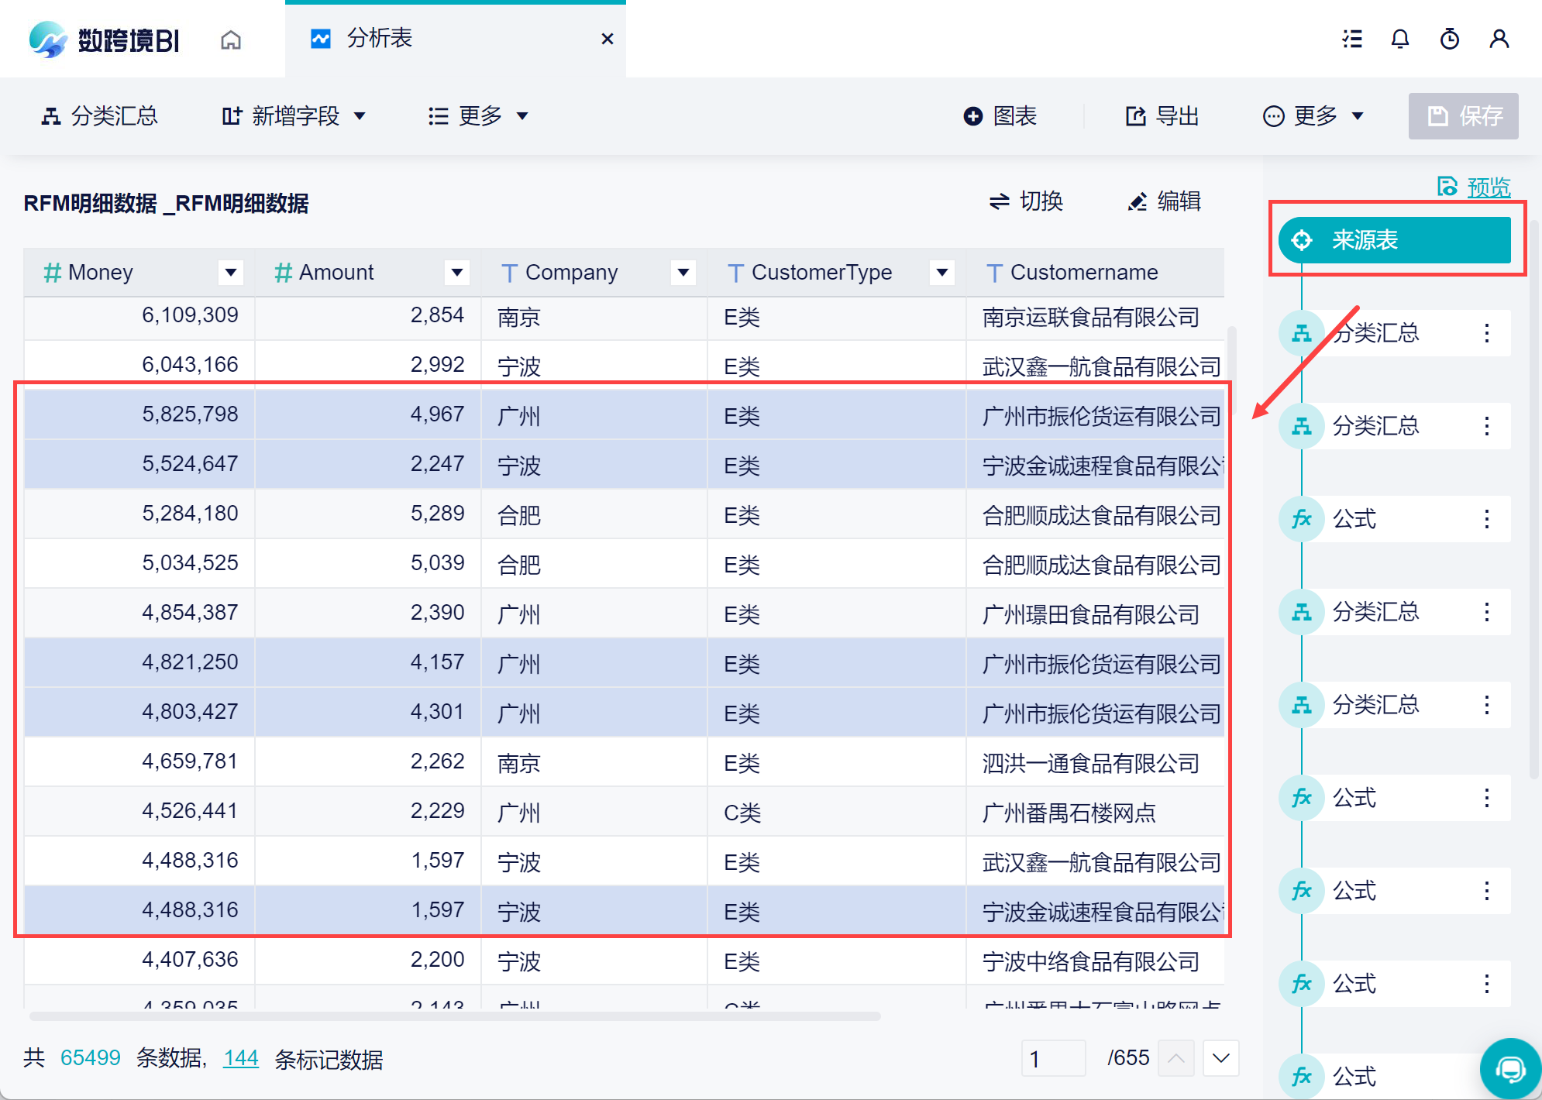Open the customer support chat bubble

(x=1509, y=1069)
